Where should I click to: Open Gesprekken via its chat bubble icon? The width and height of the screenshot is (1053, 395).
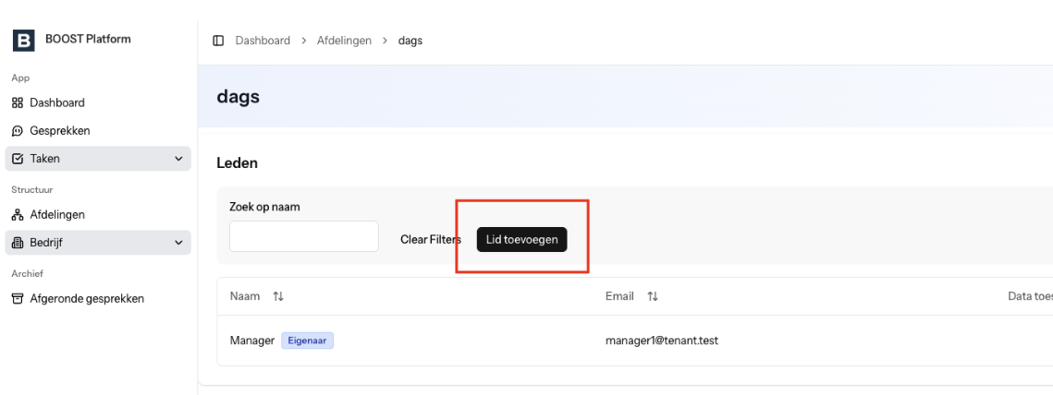[18, 131]
